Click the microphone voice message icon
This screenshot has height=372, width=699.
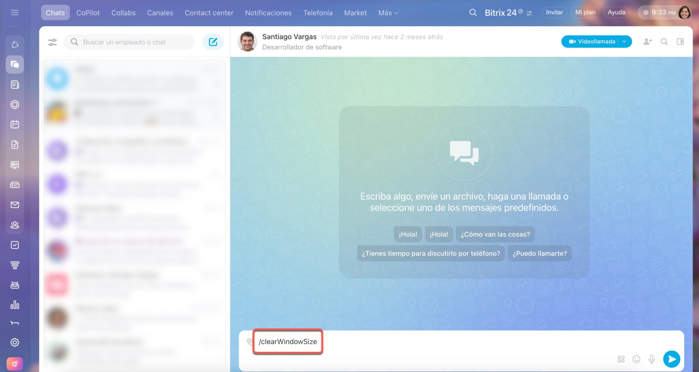(651, 359)
